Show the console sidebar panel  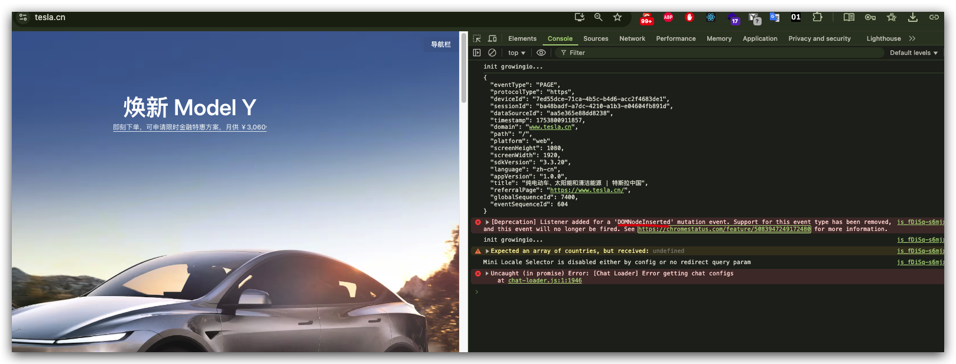click(x=477, y=53)
